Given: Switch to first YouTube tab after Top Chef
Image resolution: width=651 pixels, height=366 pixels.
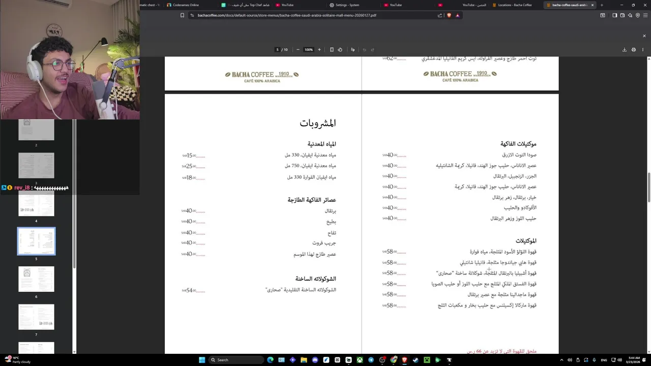Looking at the screenshot, I should tap(299, 5).
